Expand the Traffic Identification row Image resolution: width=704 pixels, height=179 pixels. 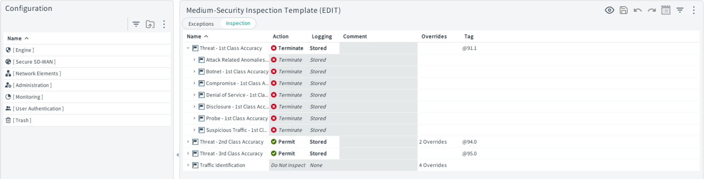[x=188, y=165]
